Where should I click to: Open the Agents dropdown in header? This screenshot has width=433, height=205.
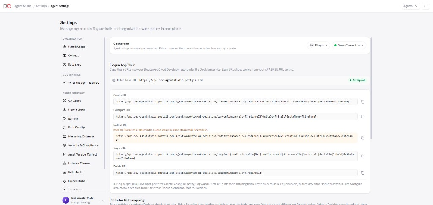coord(411,6)
